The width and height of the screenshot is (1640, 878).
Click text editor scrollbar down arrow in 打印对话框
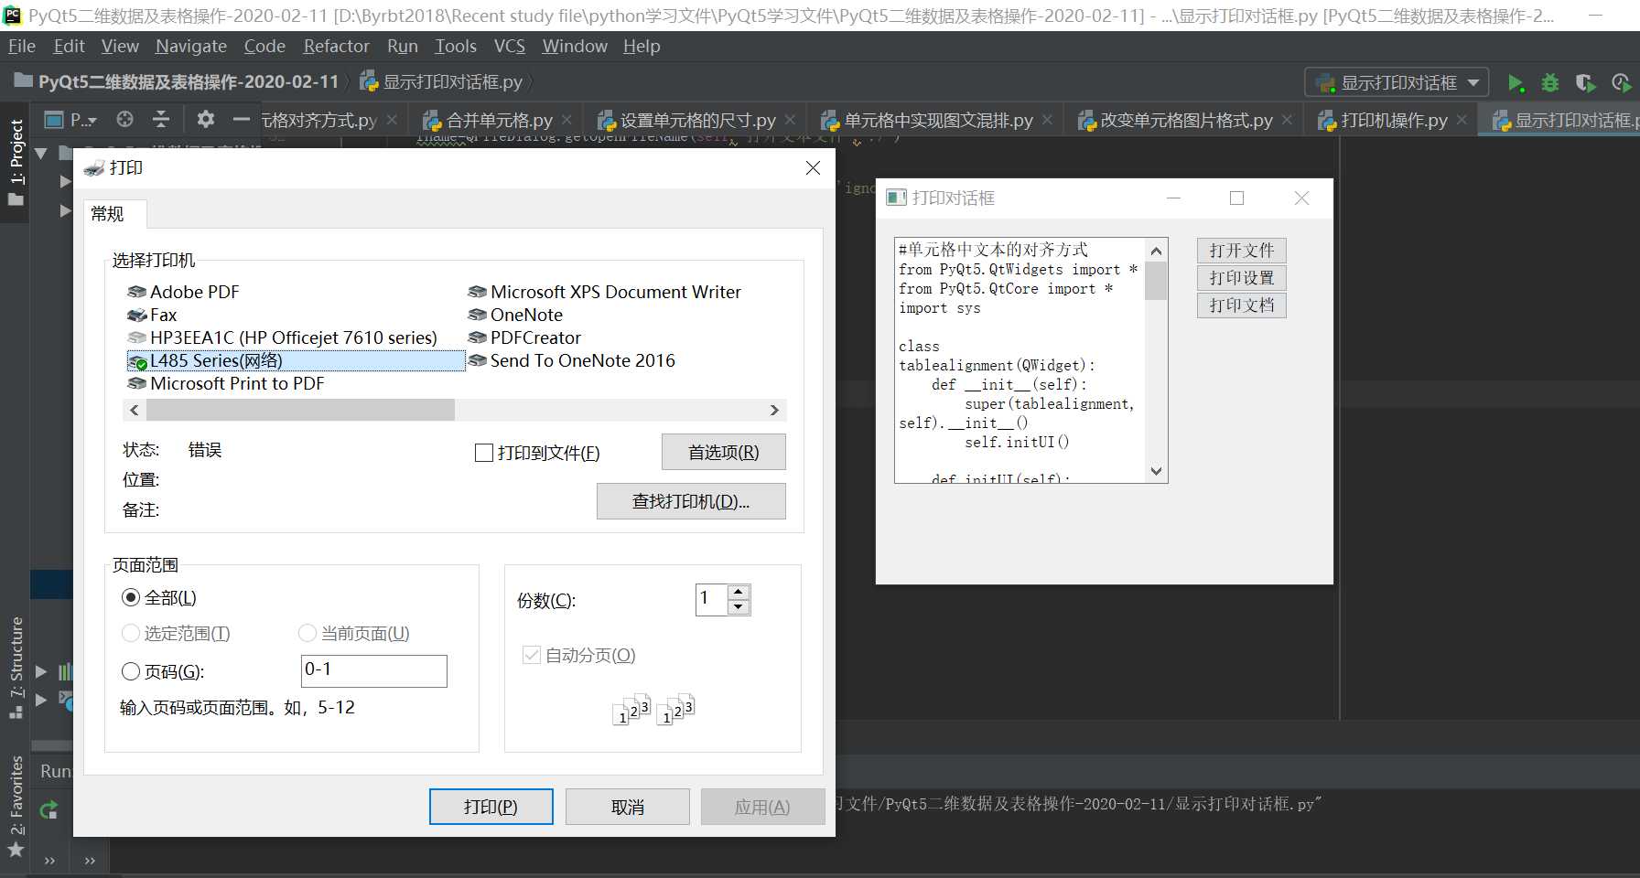[1156, 472]
